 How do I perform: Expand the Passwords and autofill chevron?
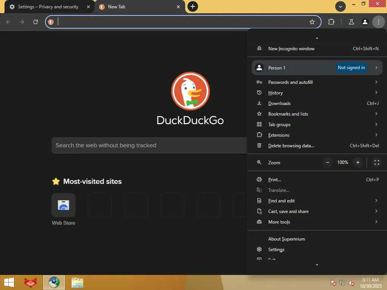point(376,82)
